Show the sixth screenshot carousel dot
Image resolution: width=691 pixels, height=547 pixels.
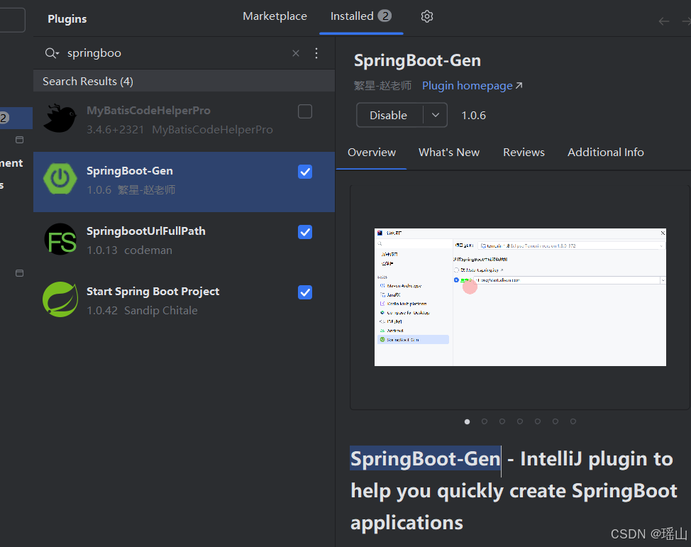555,421
